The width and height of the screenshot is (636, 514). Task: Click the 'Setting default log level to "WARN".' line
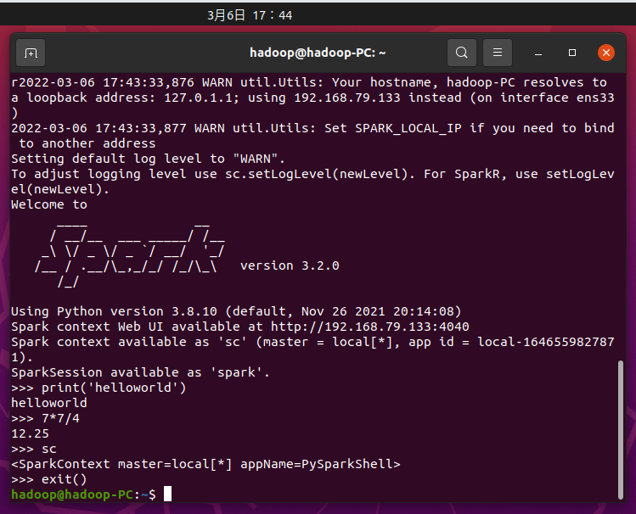(x=148, y=159)
